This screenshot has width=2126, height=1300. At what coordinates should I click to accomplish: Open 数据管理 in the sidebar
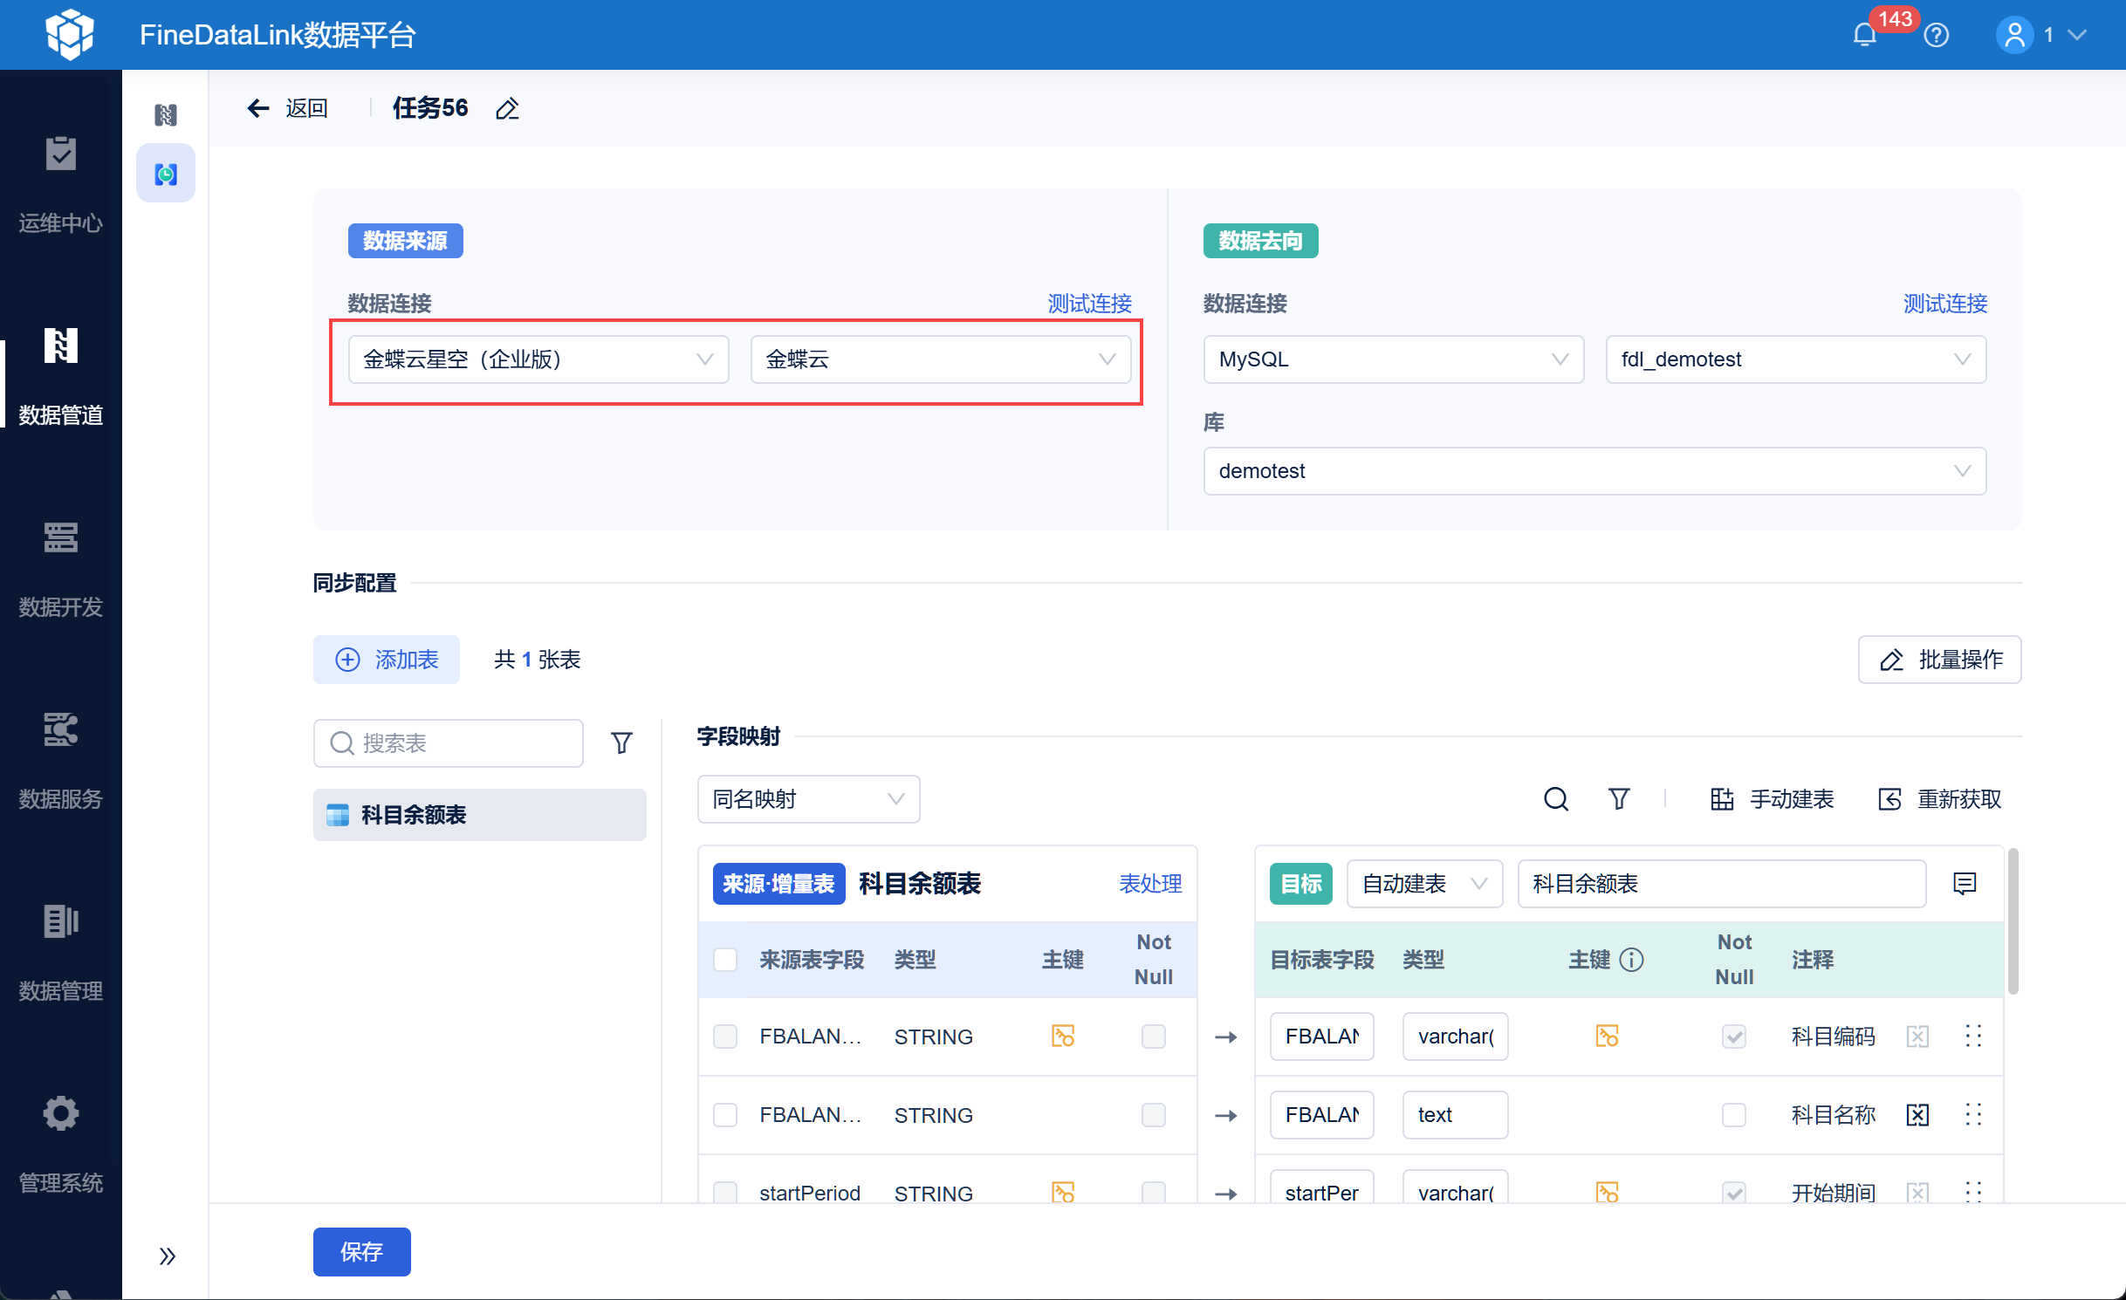pos(61,953)
